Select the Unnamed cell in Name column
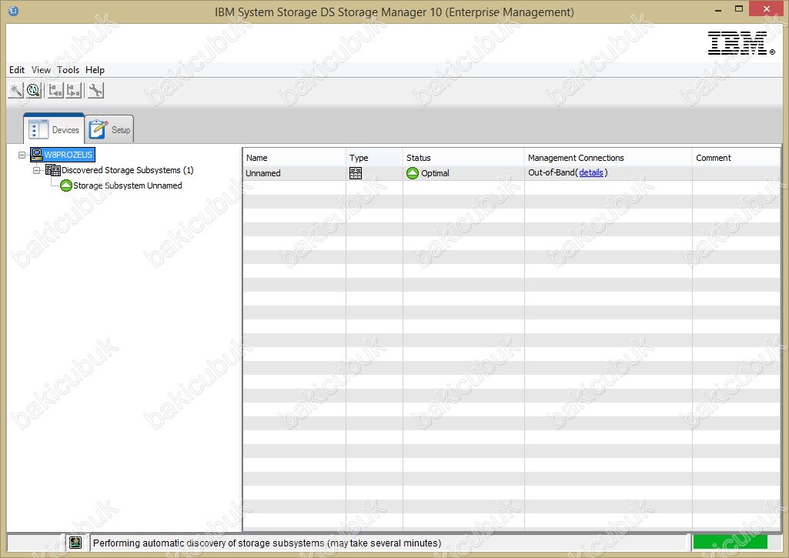This screenshot has width=789, height=558. 294,173
